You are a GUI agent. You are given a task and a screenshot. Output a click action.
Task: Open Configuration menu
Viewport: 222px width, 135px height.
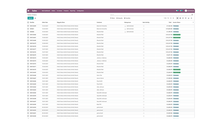(x=80, y=11)
